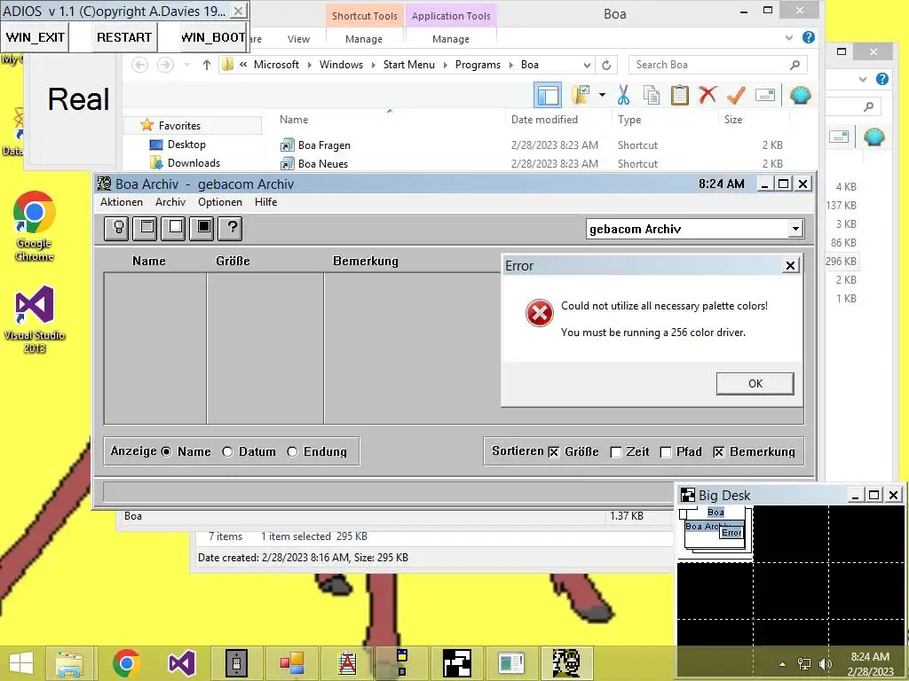Open the Visual Studio 2013 desktop shortcut
909x681 pixels.
coord(35,319)
